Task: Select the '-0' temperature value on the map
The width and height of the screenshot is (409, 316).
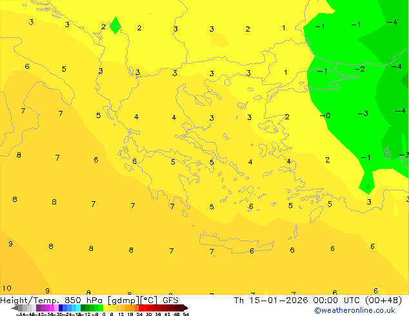Action: [325, 115]
